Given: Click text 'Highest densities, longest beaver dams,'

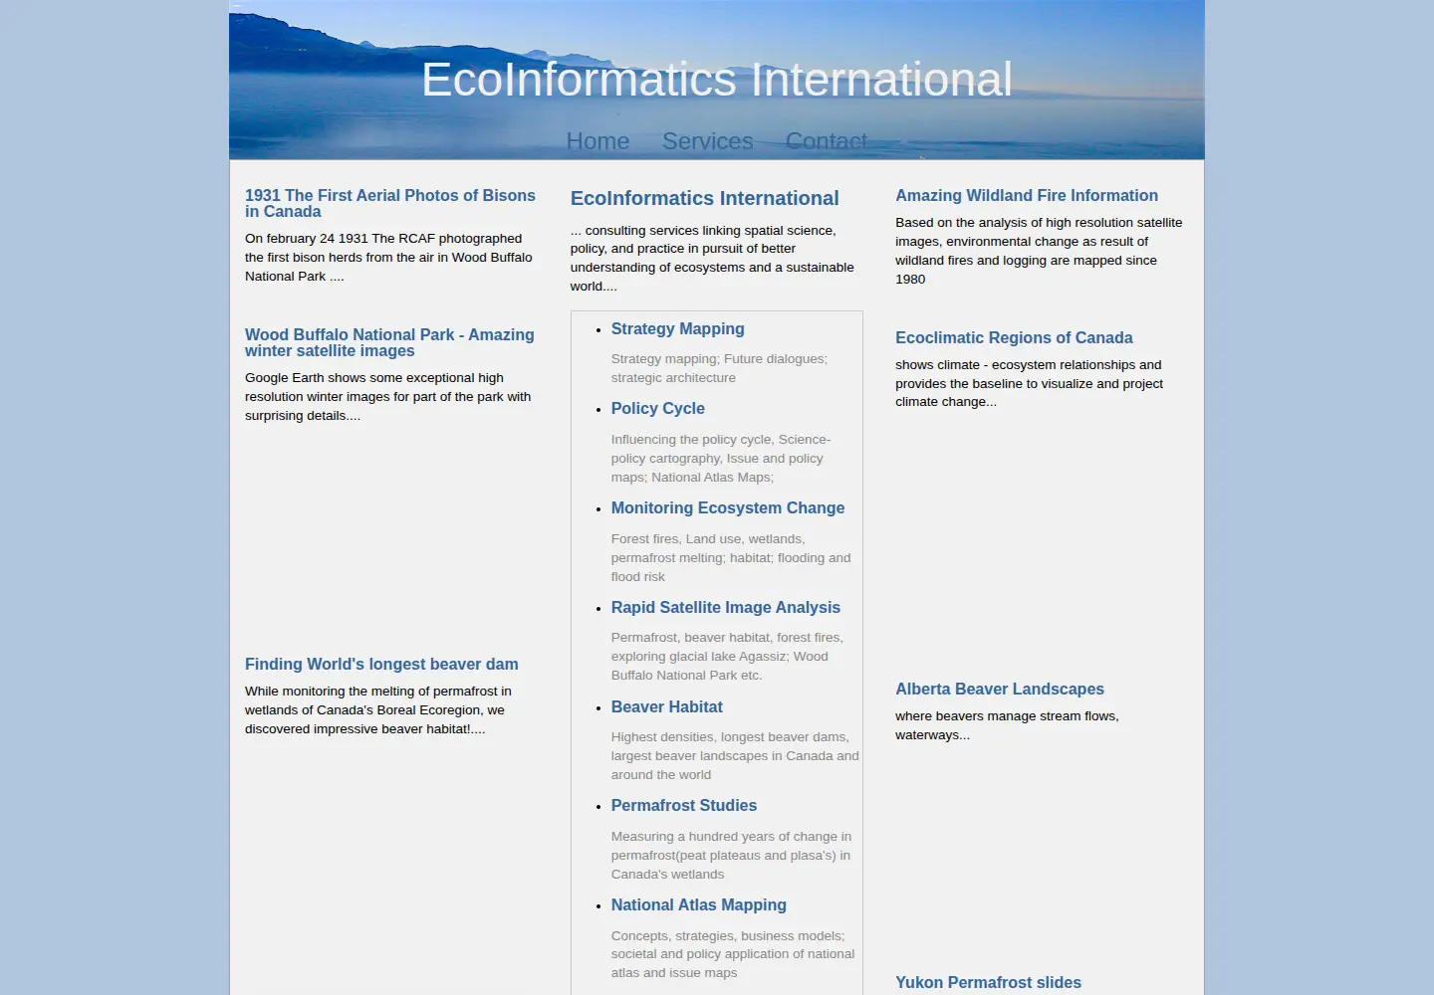Looking at the screenshot, I should tap(730, 737).
